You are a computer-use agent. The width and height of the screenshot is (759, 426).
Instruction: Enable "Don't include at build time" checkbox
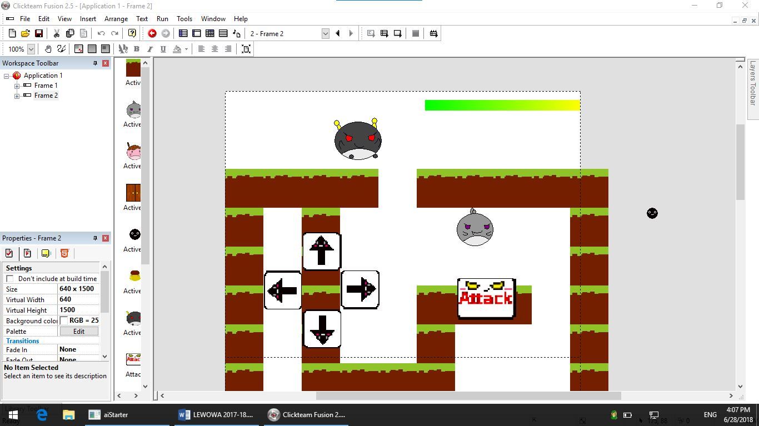(x=10, y=279)
